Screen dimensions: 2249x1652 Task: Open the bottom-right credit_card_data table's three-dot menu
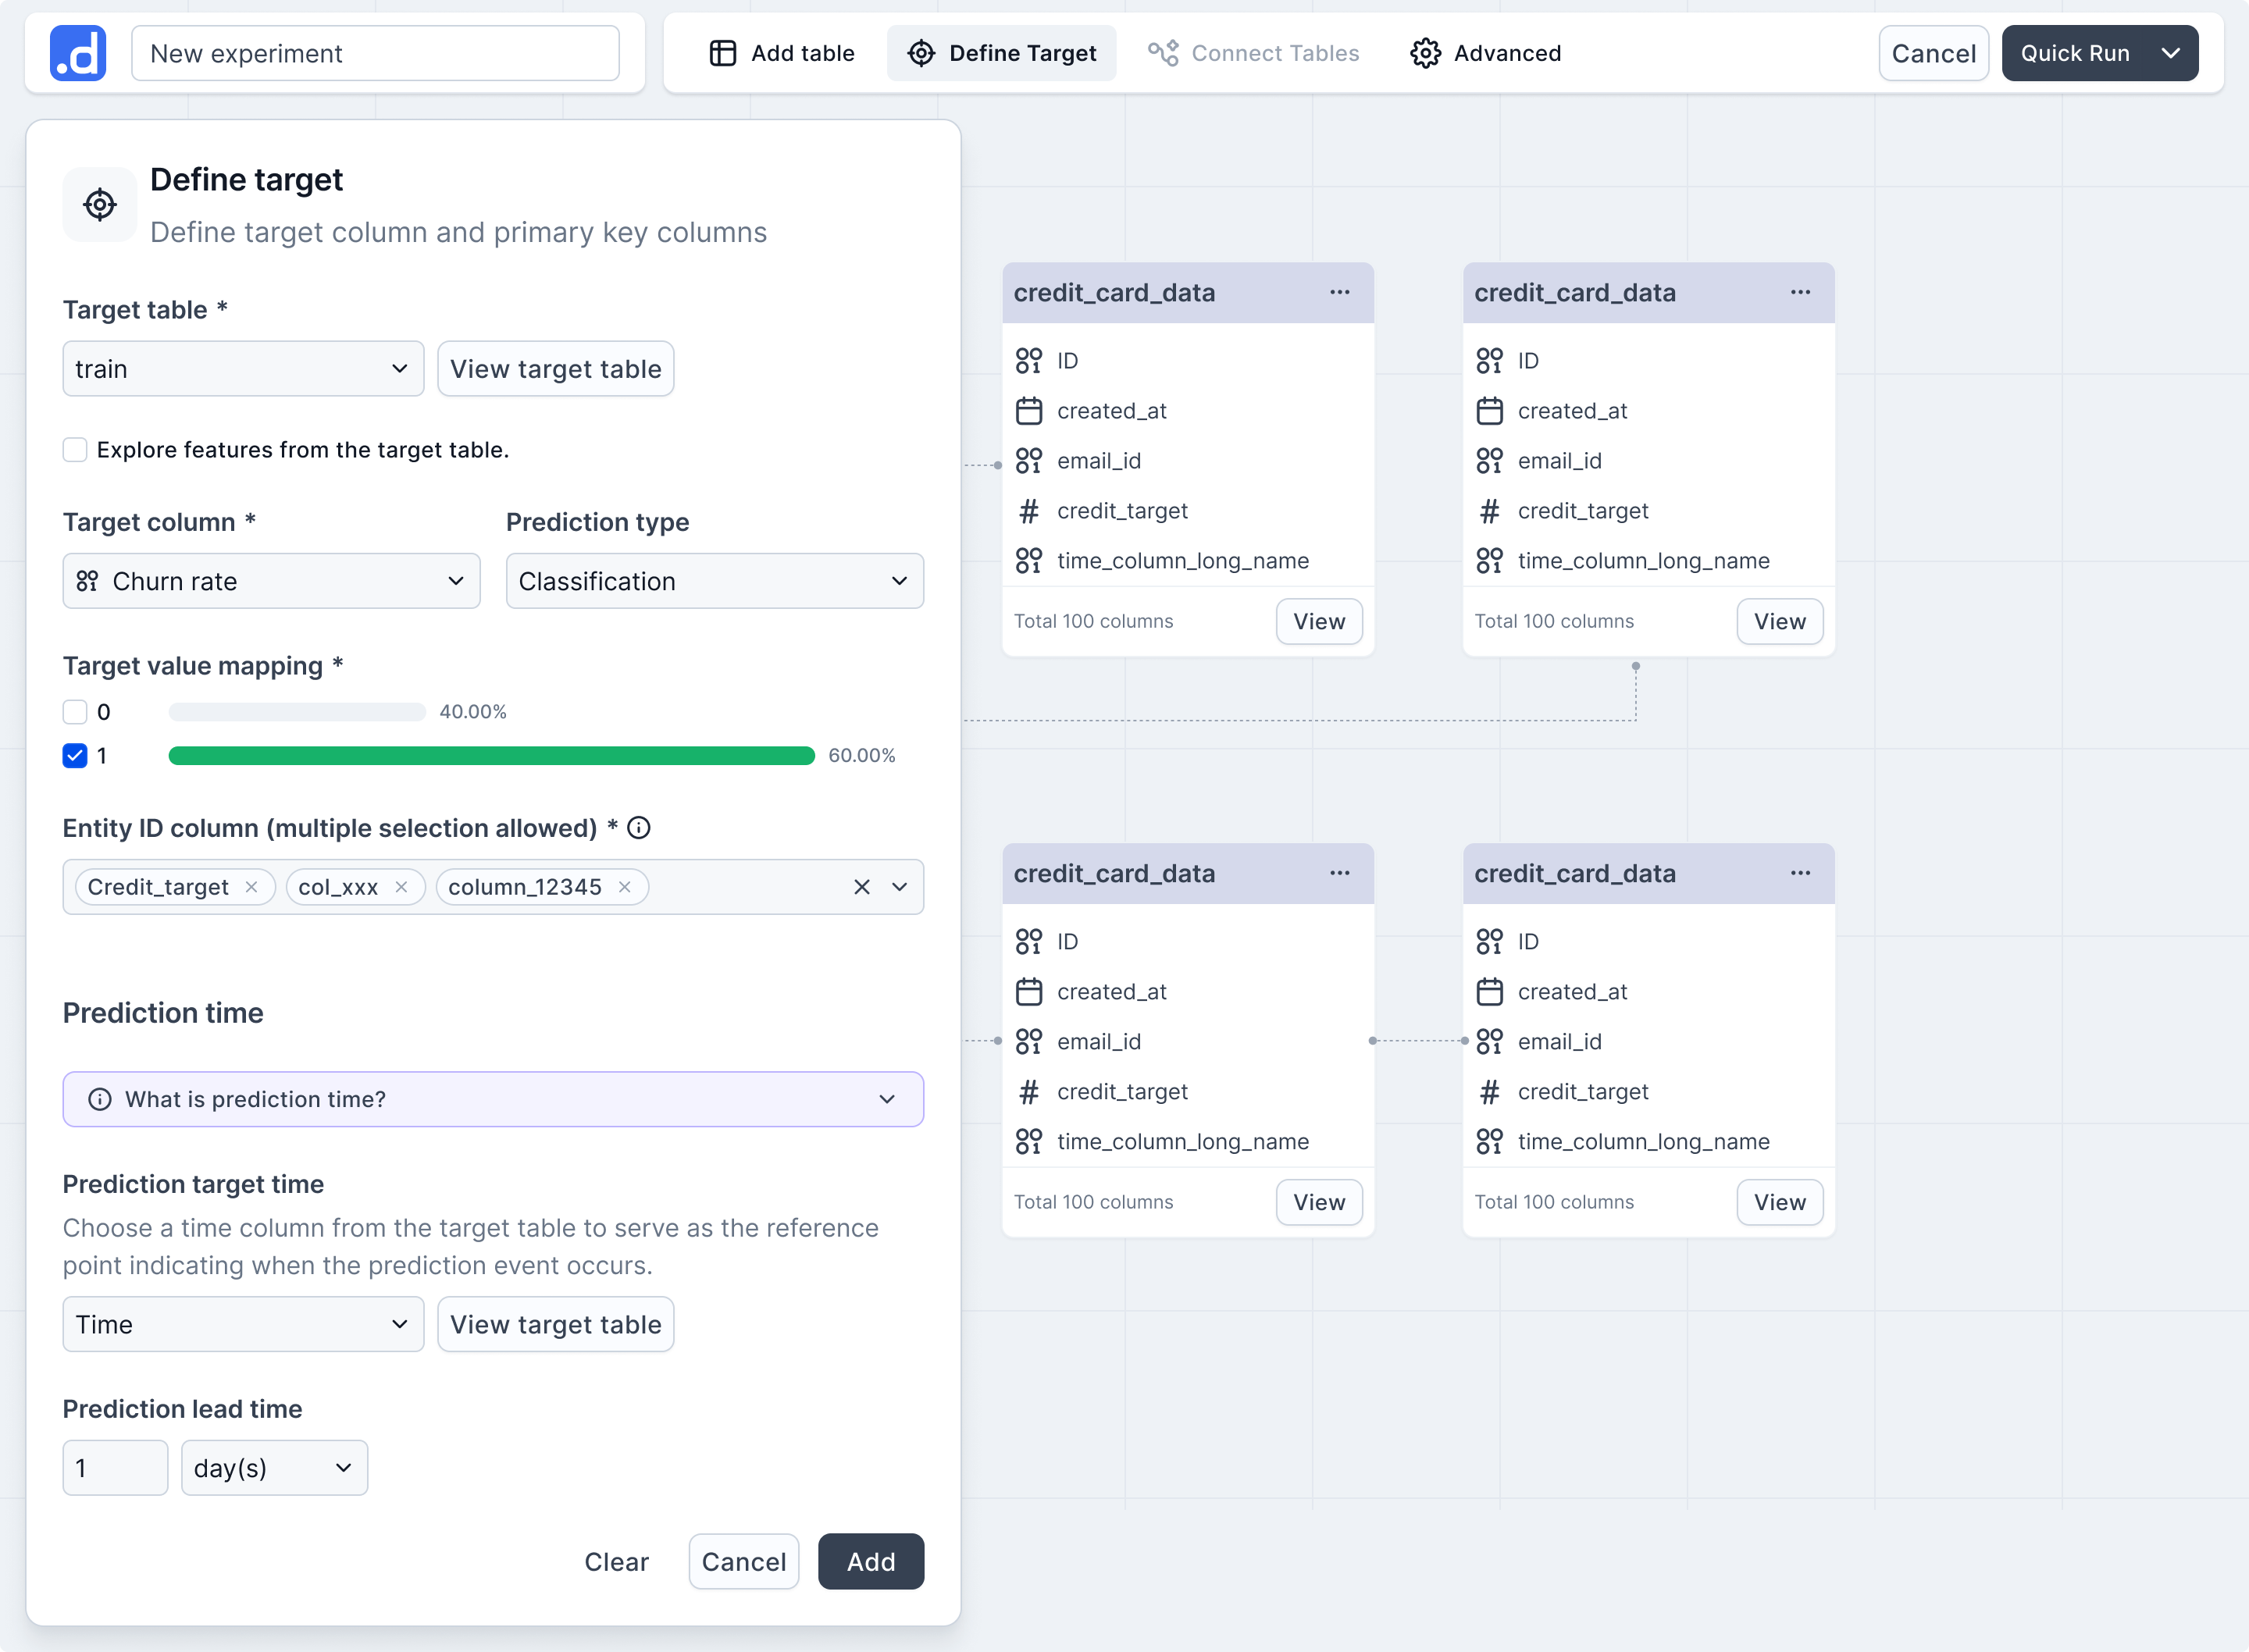coord(1800,873)
